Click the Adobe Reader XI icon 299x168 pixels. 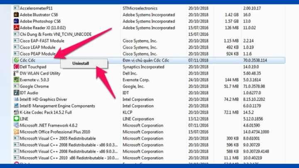(16, 28)
